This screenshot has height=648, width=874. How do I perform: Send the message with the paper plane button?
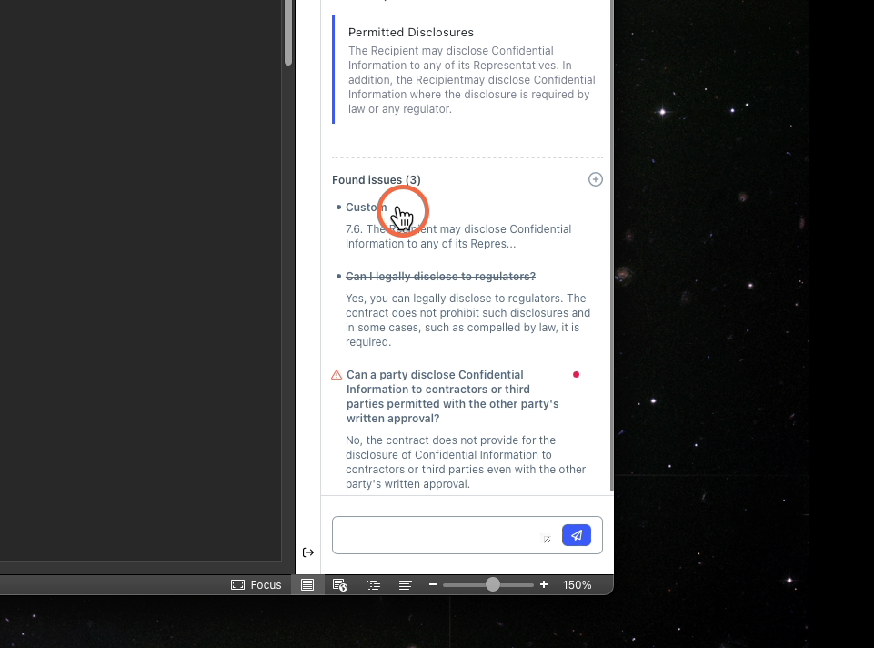[577, 535]
